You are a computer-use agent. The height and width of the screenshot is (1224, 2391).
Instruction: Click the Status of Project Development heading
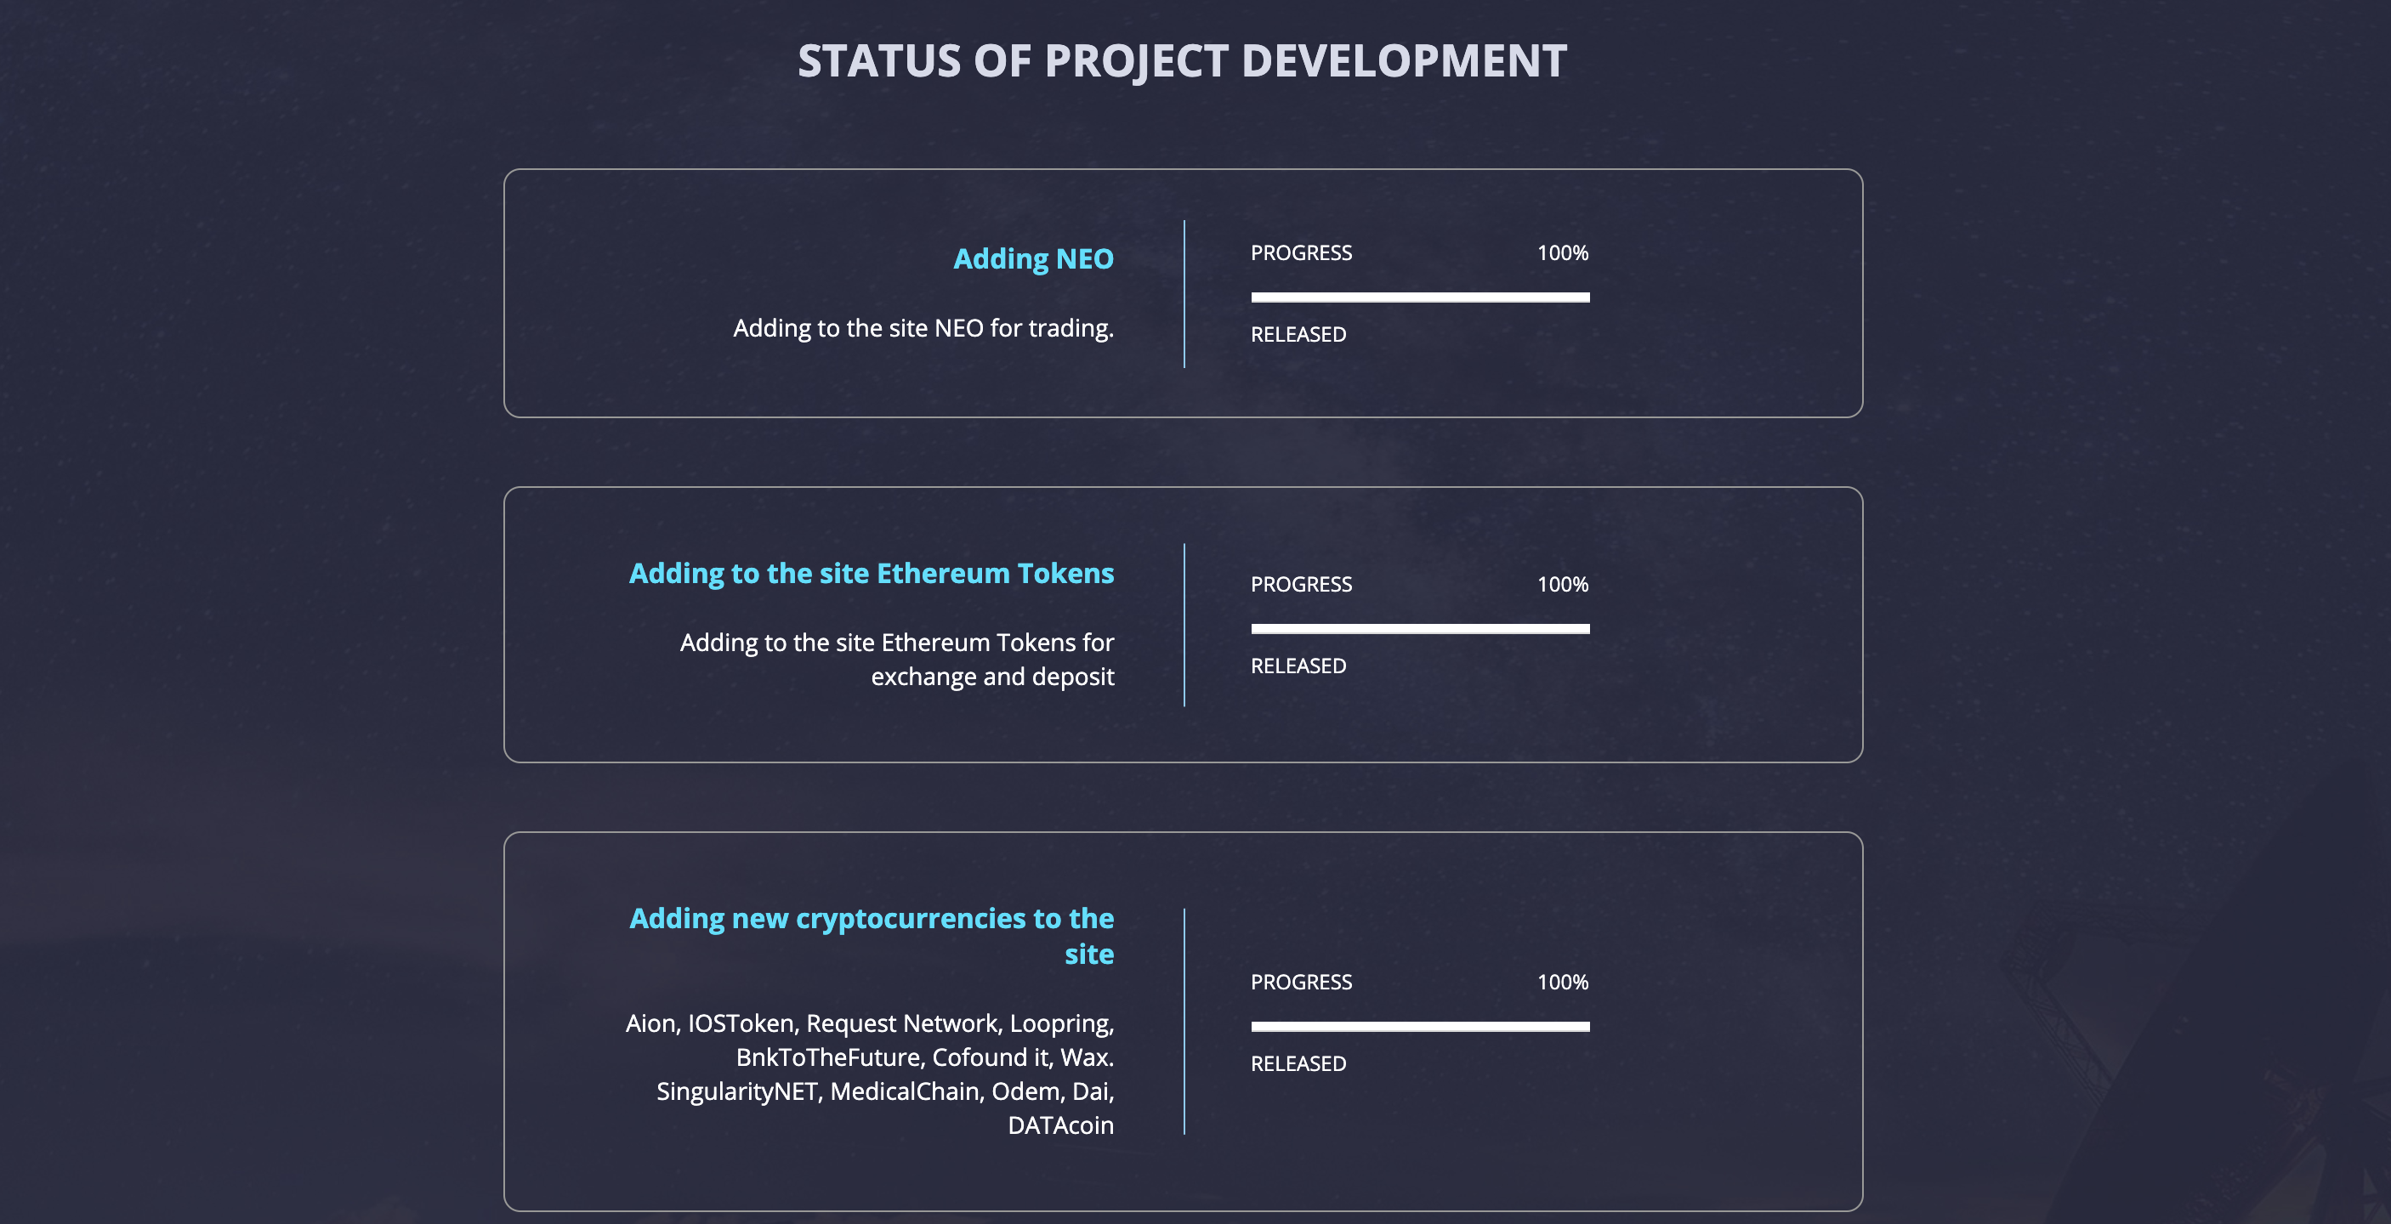[x=1183, y=61]
